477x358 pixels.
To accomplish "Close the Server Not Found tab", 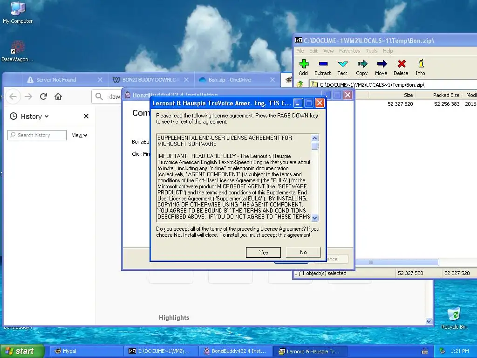I will pos(100,80).
